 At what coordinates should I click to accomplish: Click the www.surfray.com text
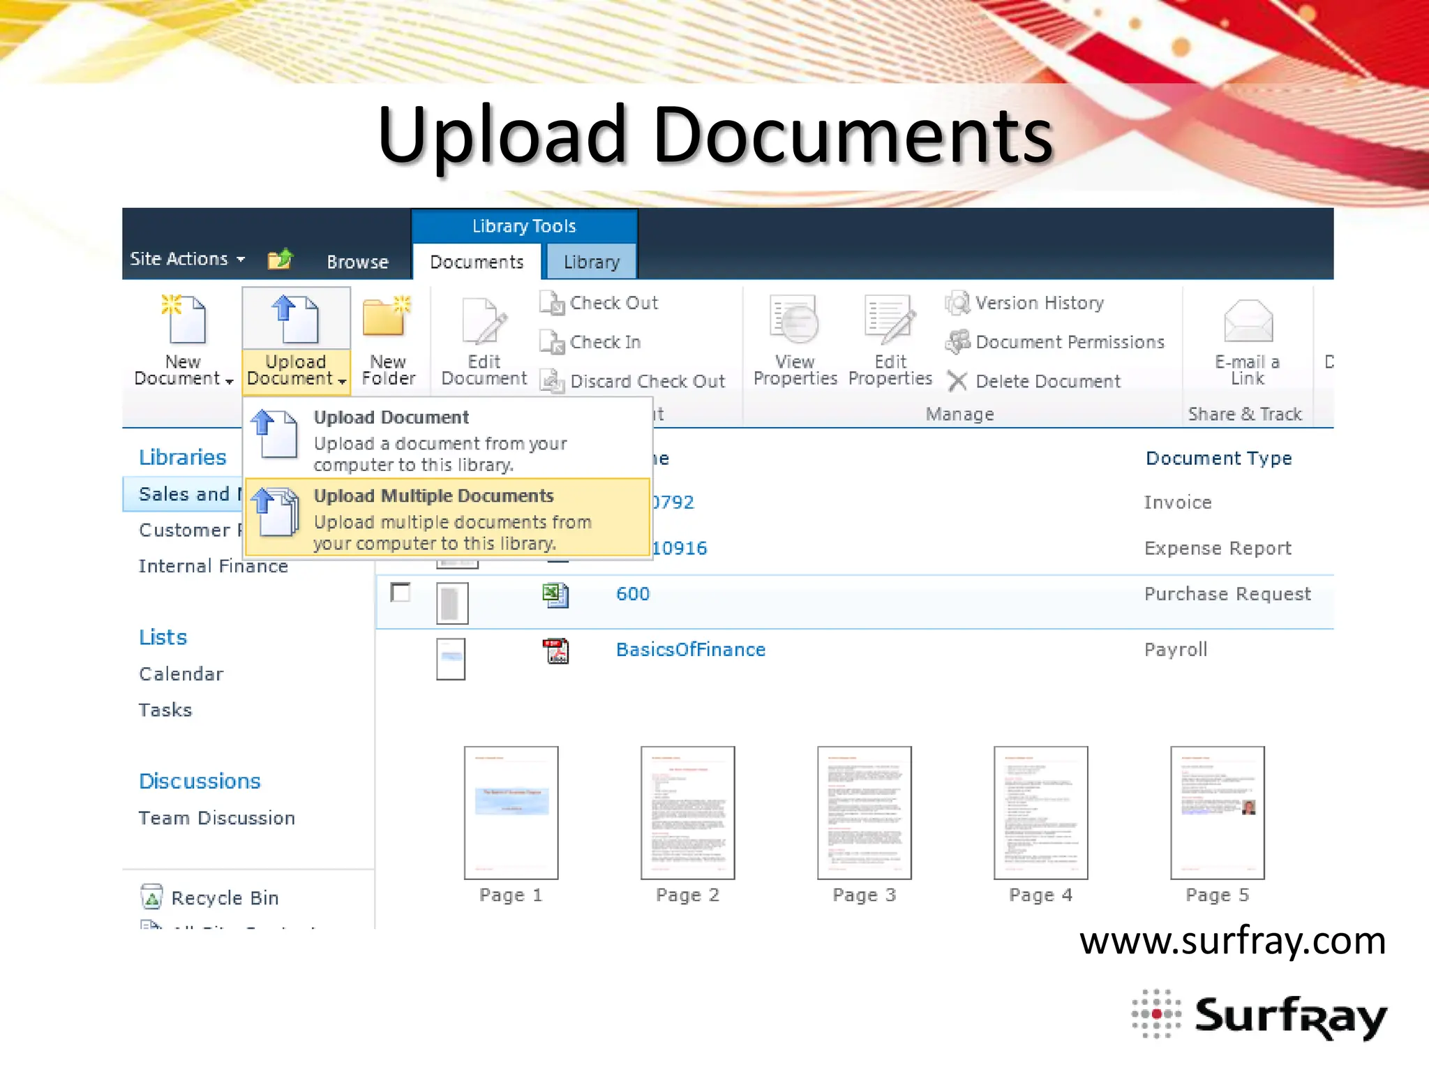(1233, 941)
